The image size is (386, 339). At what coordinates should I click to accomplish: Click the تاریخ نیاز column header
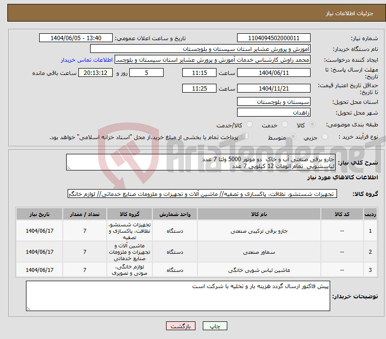[x=39, y=214]
